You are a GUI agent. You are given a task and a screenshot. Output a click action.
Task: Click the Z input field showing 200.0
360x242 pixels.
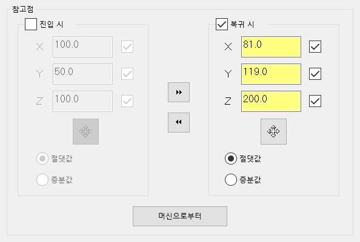coord(271,101)
